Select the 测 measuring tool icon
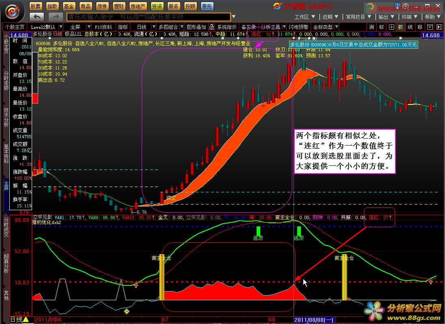The image size is (445, 324). point(372,27)
